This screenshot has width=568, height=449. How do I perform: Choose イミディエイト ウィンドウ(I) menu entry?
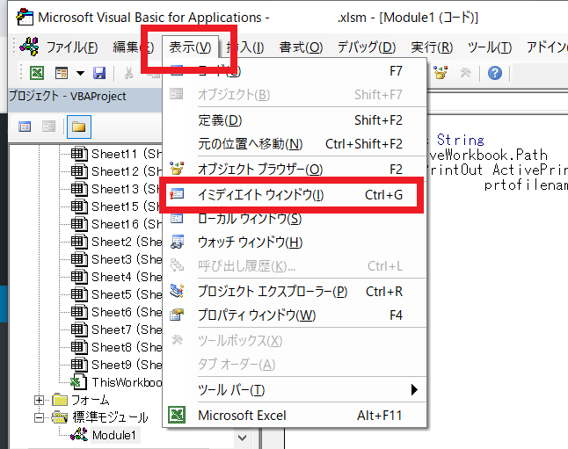pos(295,195)
